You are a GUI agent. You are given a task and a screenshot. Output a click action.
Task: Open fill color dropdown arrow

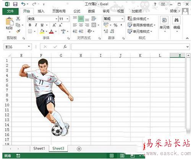coord(47,31)
